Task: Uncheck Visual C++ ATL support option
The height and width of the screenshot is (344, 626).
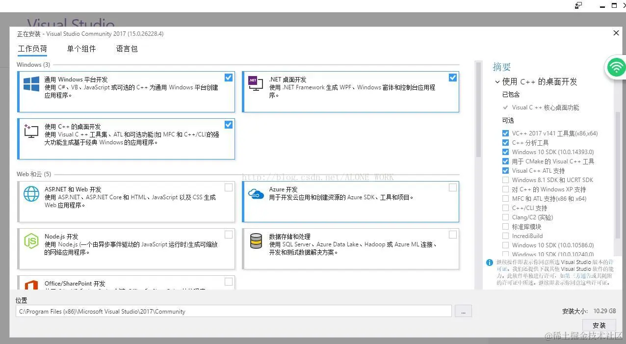Action: (x=505, y=171)
